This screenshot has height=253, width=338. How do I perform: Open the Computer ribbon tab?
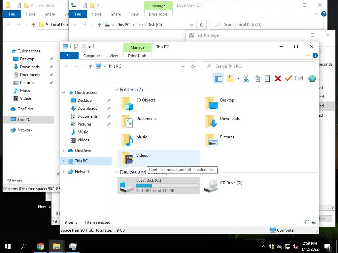pos(92,55)
